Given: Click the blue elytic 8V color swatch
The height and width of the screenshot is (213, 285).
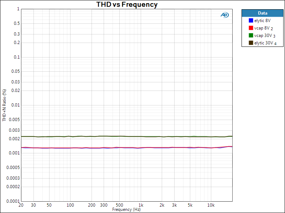Looking at the screenshot, I should click(251, 21).
